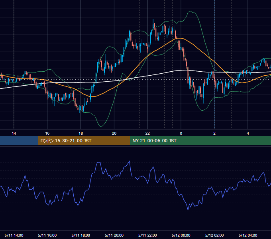
Task: Click the 5/11 14:00 time label
Action: click(x=14, y=235)
